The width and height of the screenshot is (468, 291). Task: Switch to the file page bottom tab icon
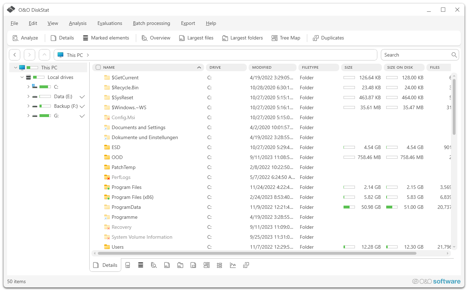(x=193, y=265)
